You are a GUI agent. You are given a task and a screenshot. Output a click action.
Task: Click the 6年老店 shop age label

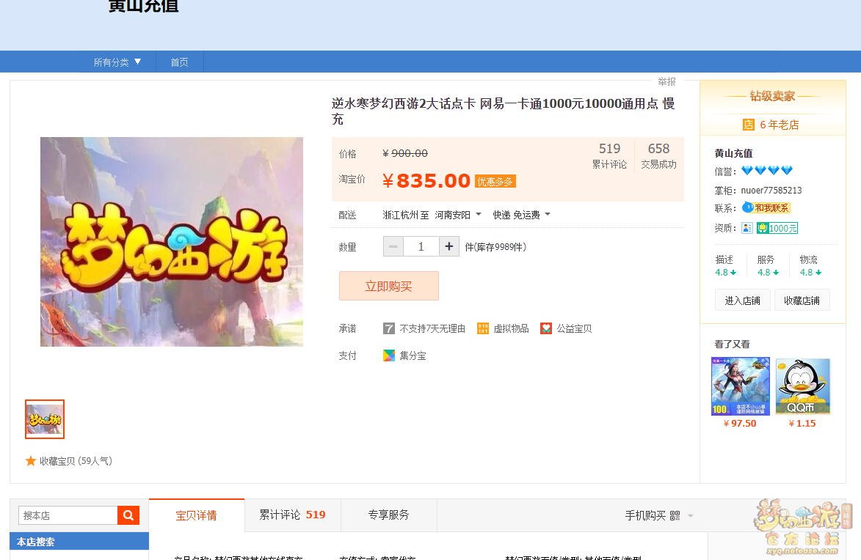780,125
